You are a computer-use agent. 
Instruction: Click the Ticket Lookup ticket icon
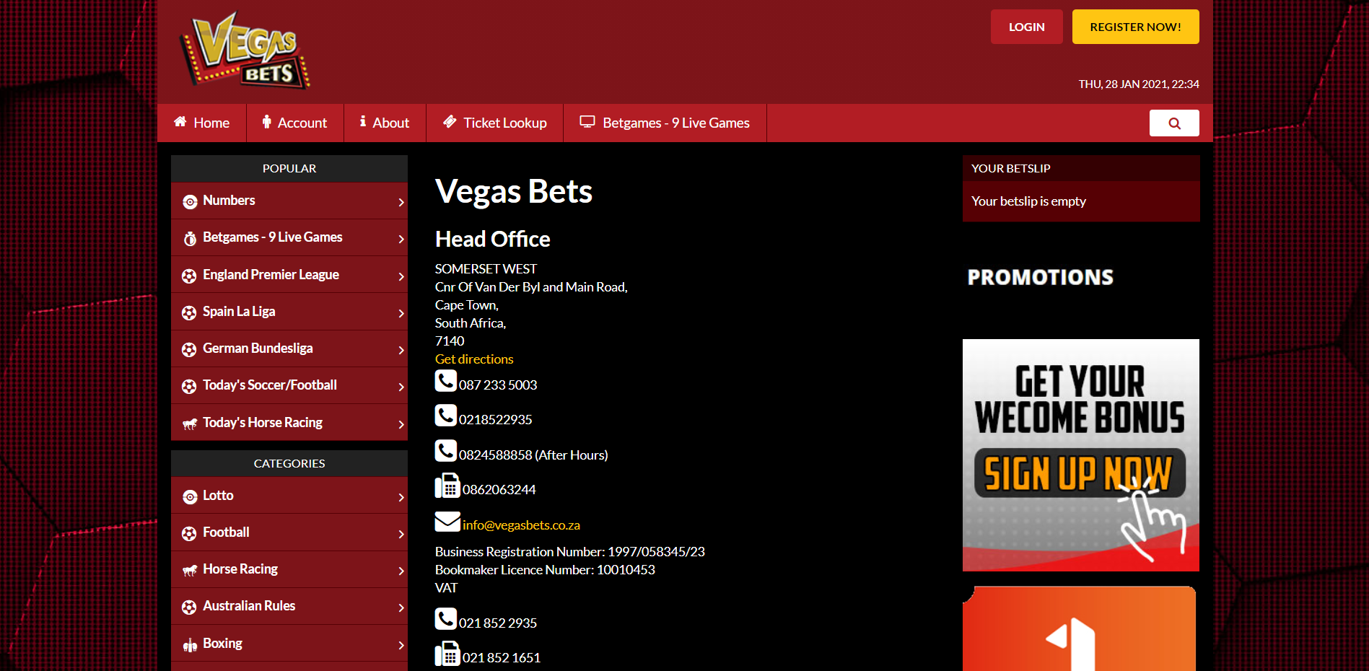450,122
